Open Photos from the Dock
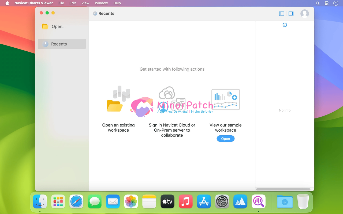 point(131,201)
